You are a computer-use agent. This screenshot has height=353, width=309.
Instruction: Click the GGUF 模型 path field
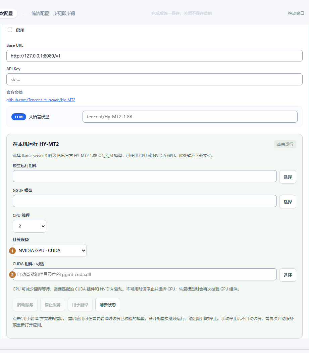click(145, 201)
